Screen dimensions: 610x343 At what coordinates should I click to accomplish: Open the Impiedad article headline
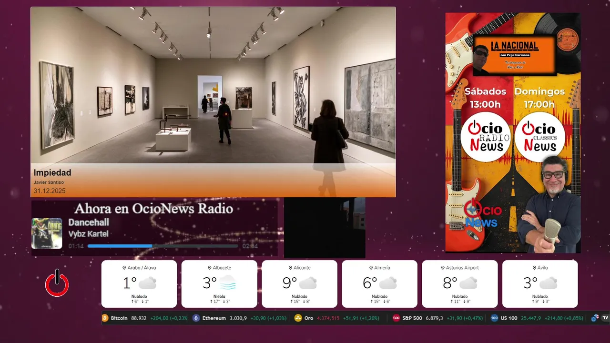click(52, 172)
